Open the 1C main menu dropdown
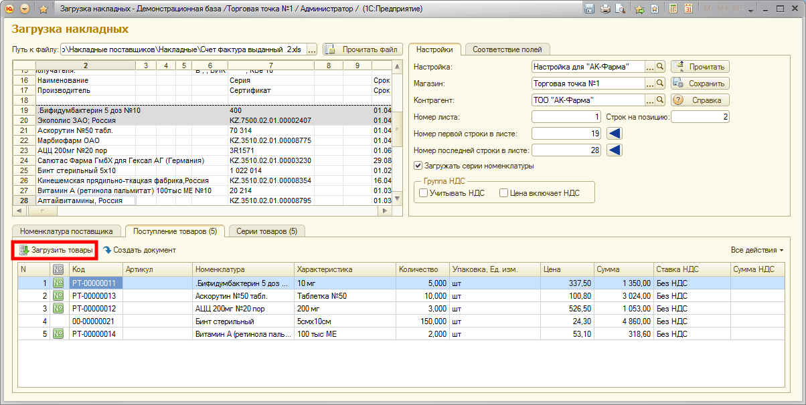This screenshot has width=806, height=405. pyautogui.click(x=25, y=9)
